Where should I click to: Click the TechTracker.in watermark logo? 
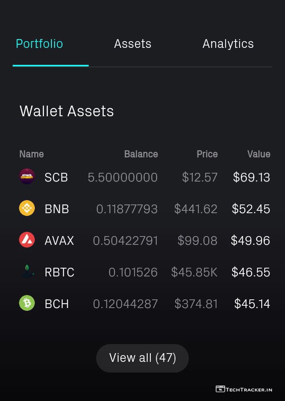[244, 389]
